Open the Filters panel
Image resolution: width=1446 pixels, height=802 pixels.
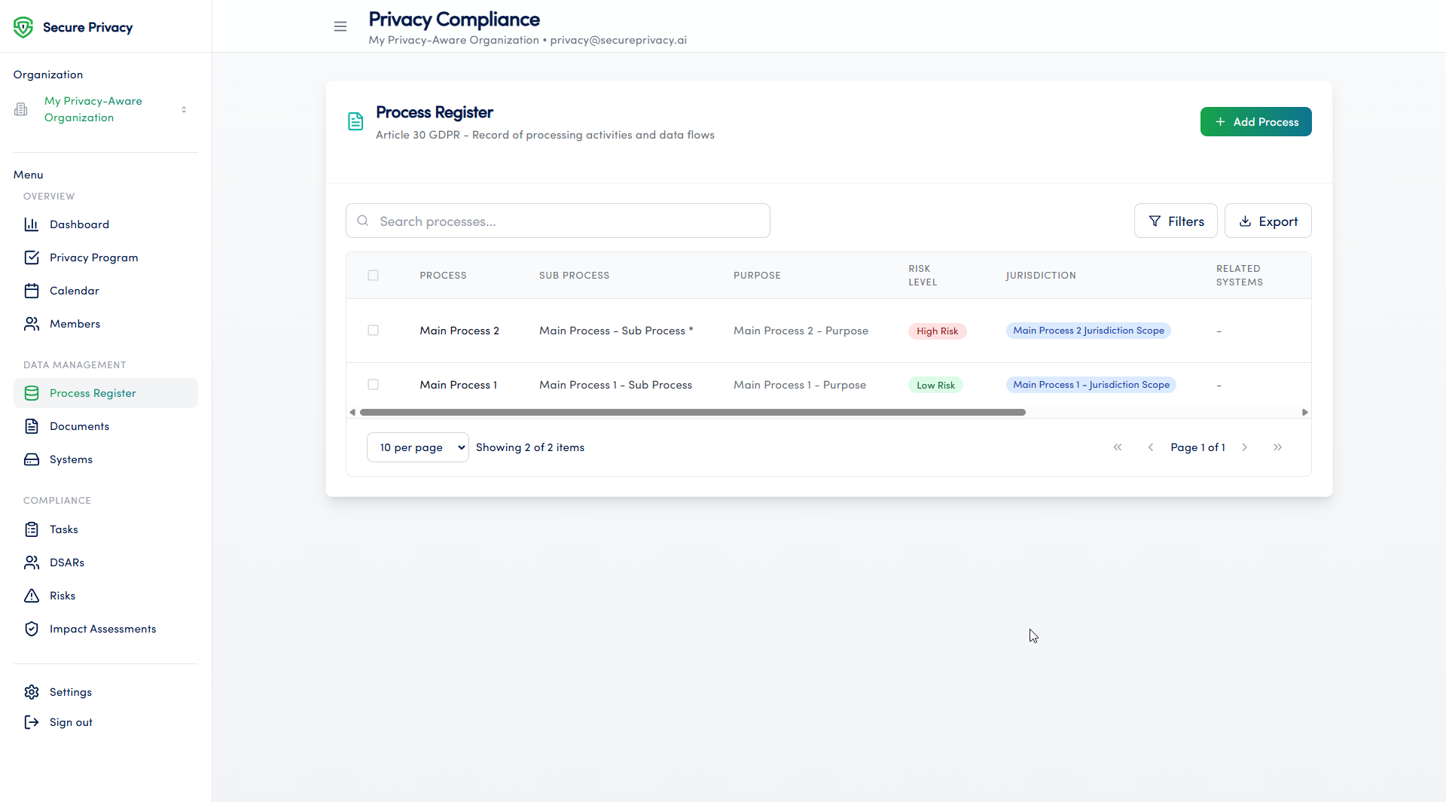click(1176, 221)
